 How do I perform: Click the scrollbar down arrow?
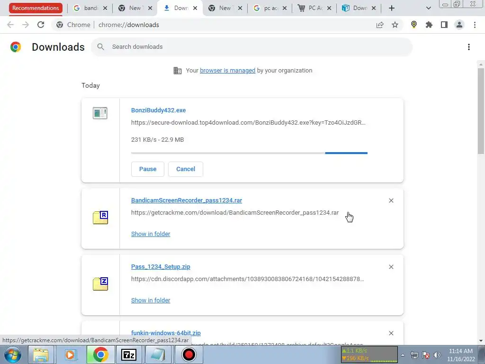pyautogui.click(x=481, y=341)
